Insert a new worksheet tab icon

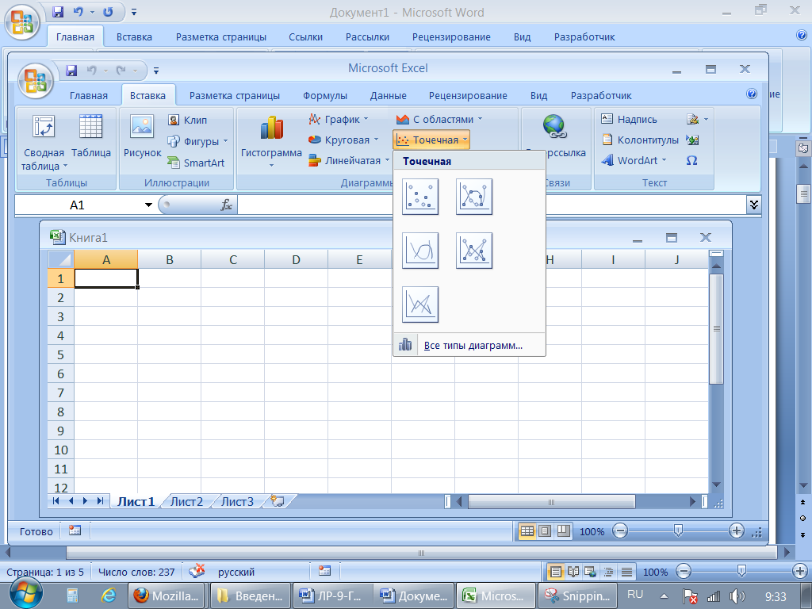coord(278,501)
